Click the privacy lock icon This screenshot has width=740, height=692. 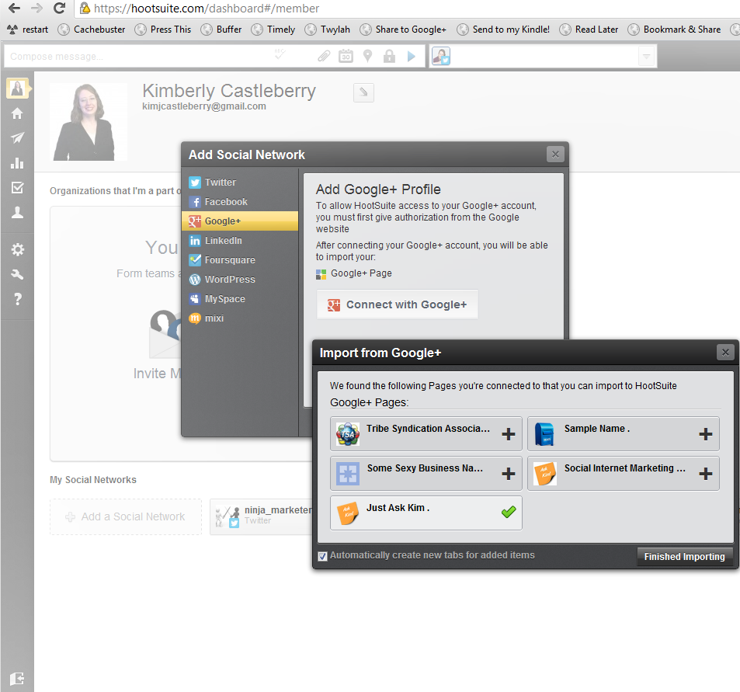[x=389, y=57]
